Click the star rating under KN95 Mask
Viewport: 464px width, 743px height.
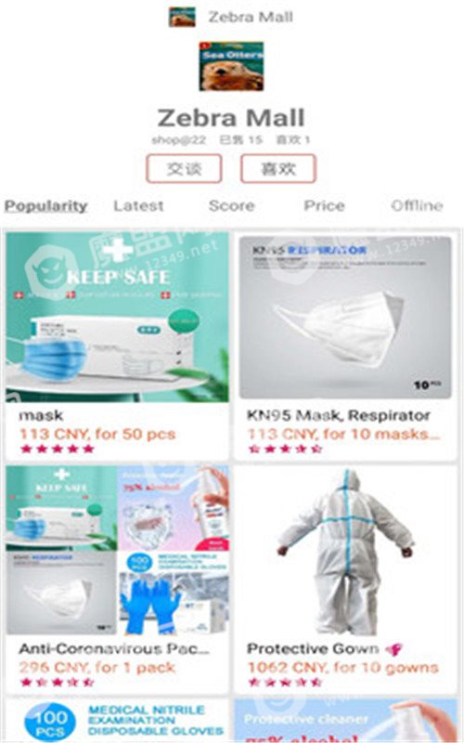[286, 449]
